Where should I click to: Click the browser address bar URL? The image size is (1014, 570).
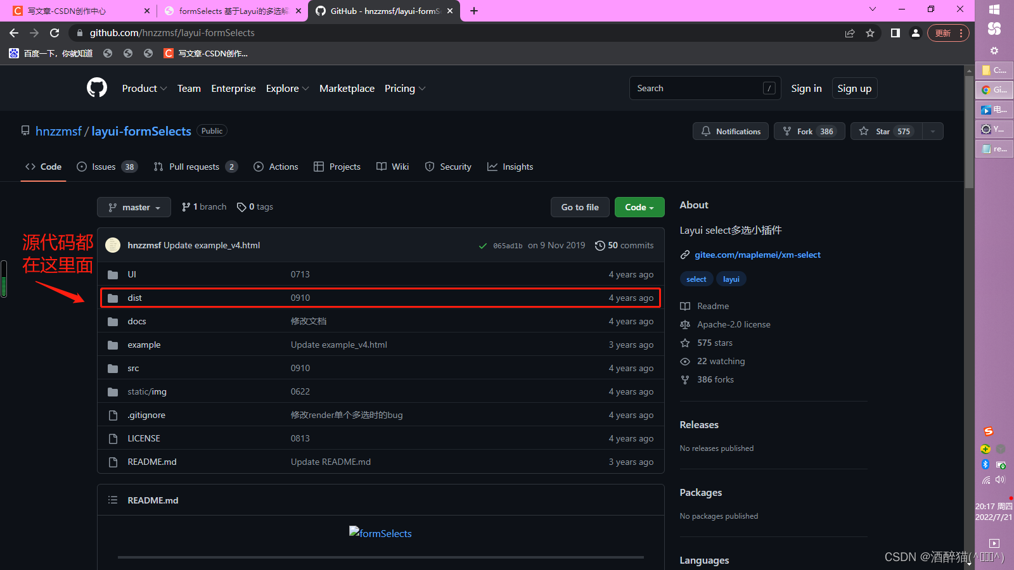[x=172, y=33]
